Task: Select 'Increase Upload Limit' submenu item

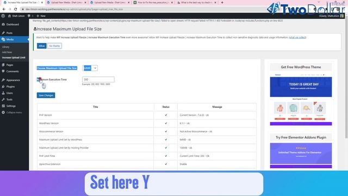Action: [x=14, y=58]
